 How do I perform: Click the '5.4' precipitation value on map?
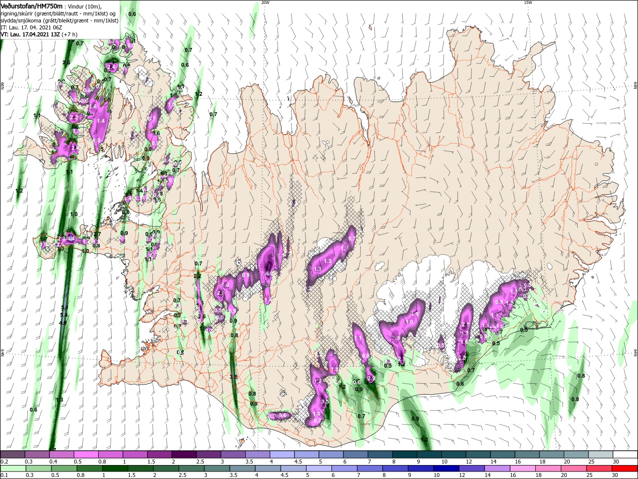[64, 315]
